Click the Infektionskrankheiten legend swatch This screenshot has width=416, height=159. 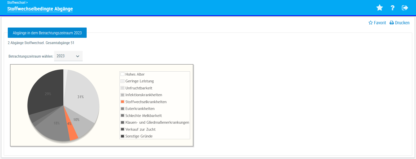tap(122, 95)
